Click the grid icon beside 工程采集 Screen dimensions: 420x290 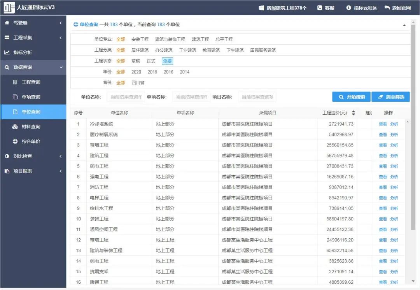(7, 37)
